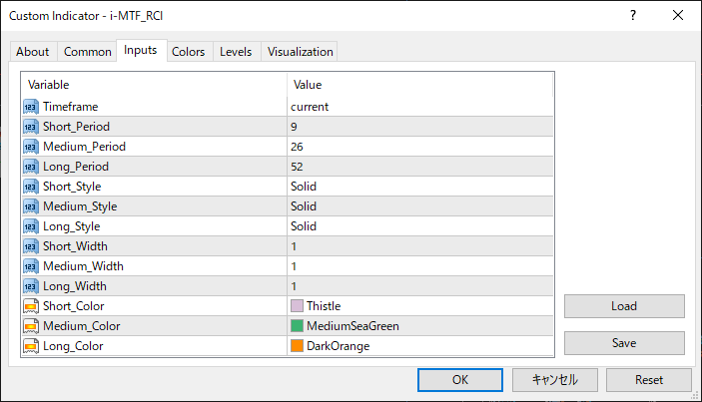Viewport: 702px width, 402px height.
Task: Select the DarkOrange color swatch
Action: tap(297, 346)
